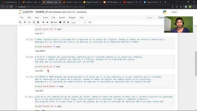
Task: Bookmark this page with the star icon
Action: click(x=181, y=7)
